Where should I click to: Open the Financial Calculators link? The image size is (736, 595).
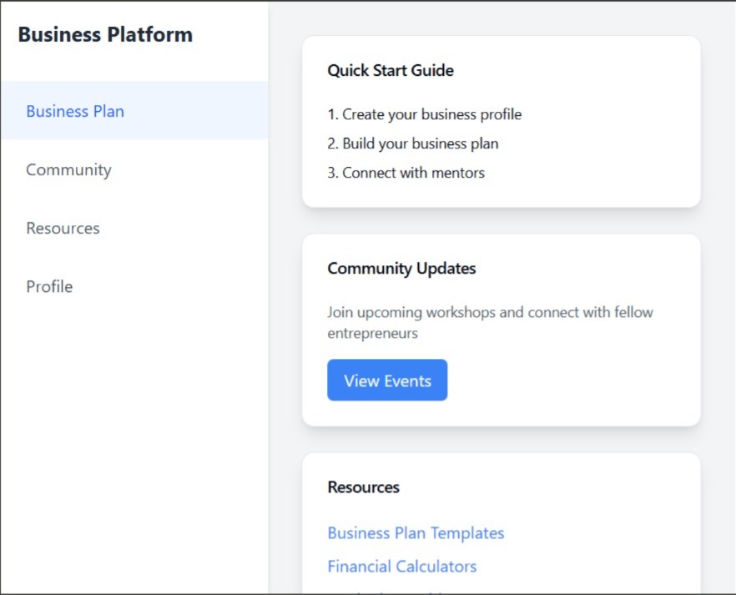tap(401, 566)
